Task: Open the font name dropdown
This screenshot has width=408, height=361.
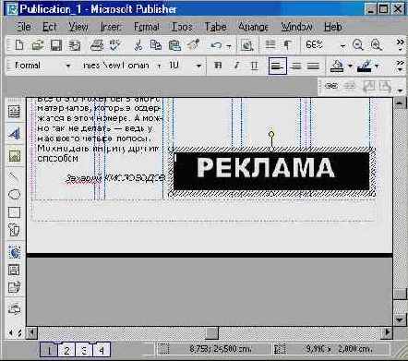Action: click(159, 66)
